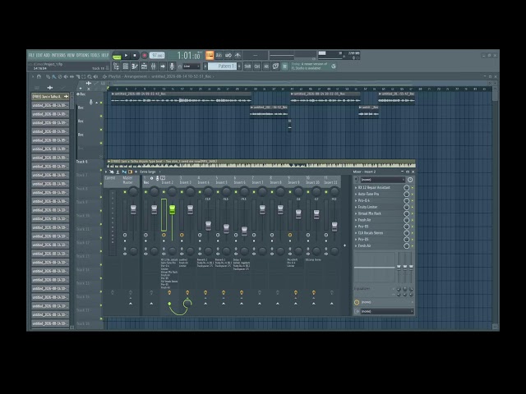Screen dimensions: 526x394
Task: Open the Fruity Limiter slot menu arrow
Action: pyautogui.click(x=356, y=207)
